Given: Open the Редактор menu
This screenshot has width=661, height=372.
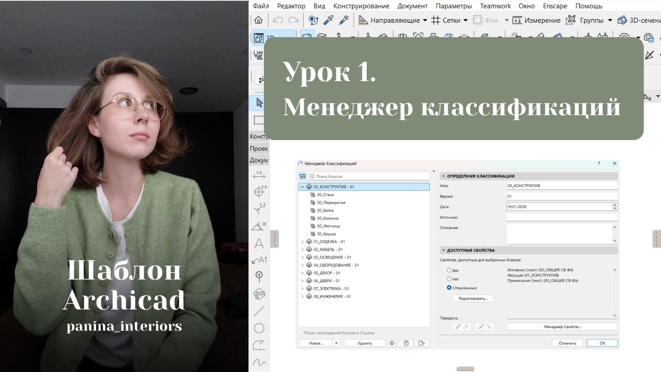Looking at the screenshot, I should [291, 6].
